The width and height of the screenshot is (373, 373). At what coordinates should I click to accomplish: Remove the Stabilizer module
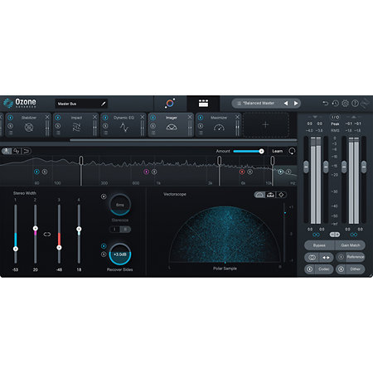(x=47, y=117)
